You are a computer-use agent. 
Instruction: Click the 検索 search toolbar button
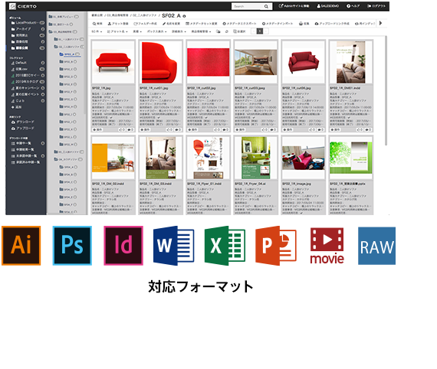(x=97, y=24)
